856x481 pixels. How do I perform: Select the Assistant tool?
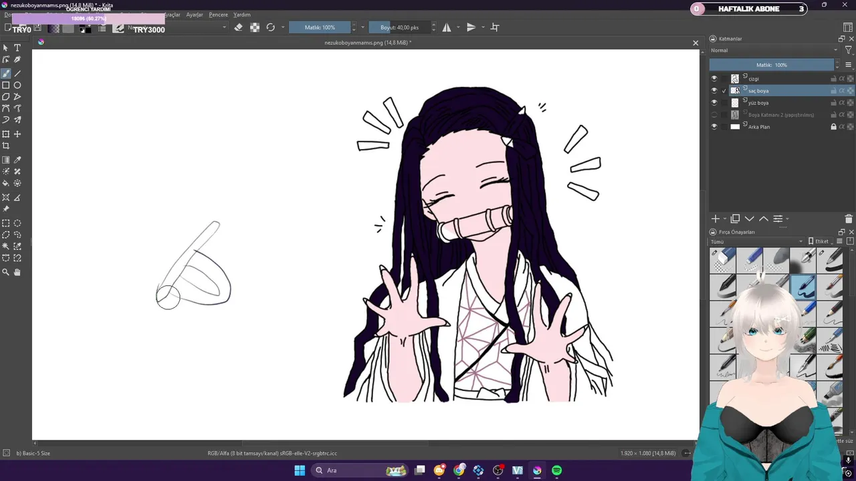point(6,198)
